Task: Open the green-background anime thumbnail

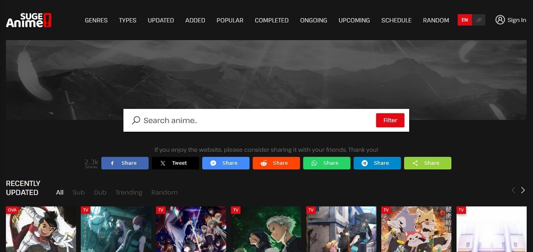Action: 266,229
